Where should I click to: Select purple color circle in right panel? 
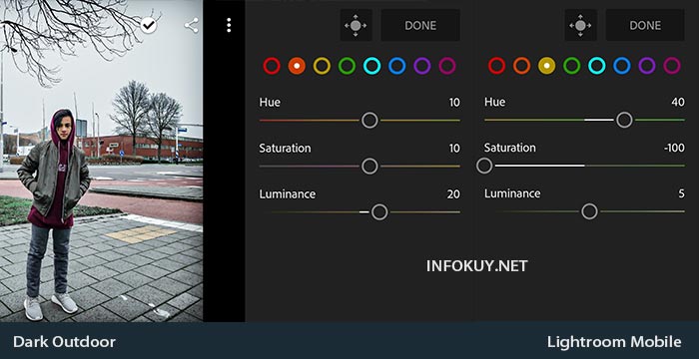pyautogui.click(x=647, y=66)
